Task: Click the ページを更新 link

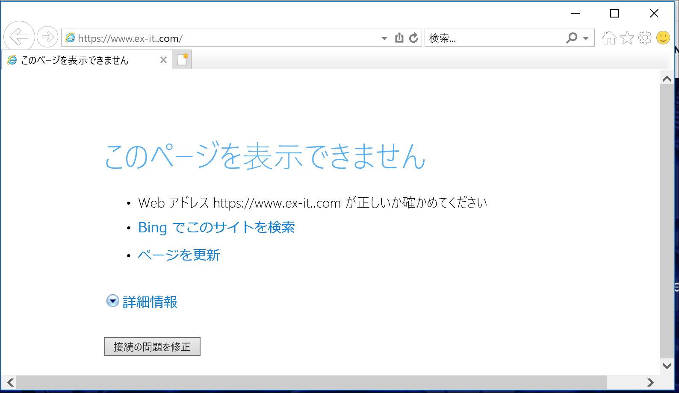Action: click(x=179, y=255)
